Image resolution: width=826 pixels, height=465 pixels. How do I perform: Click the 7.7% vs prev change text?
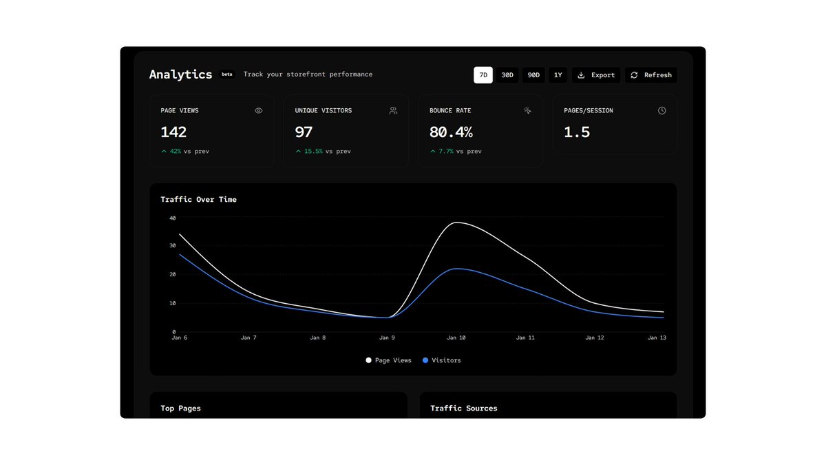[460, 151]
